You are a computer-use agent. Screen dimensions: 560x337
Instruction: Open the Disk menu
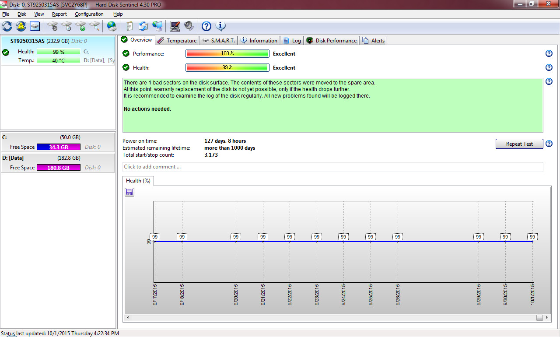22,14
